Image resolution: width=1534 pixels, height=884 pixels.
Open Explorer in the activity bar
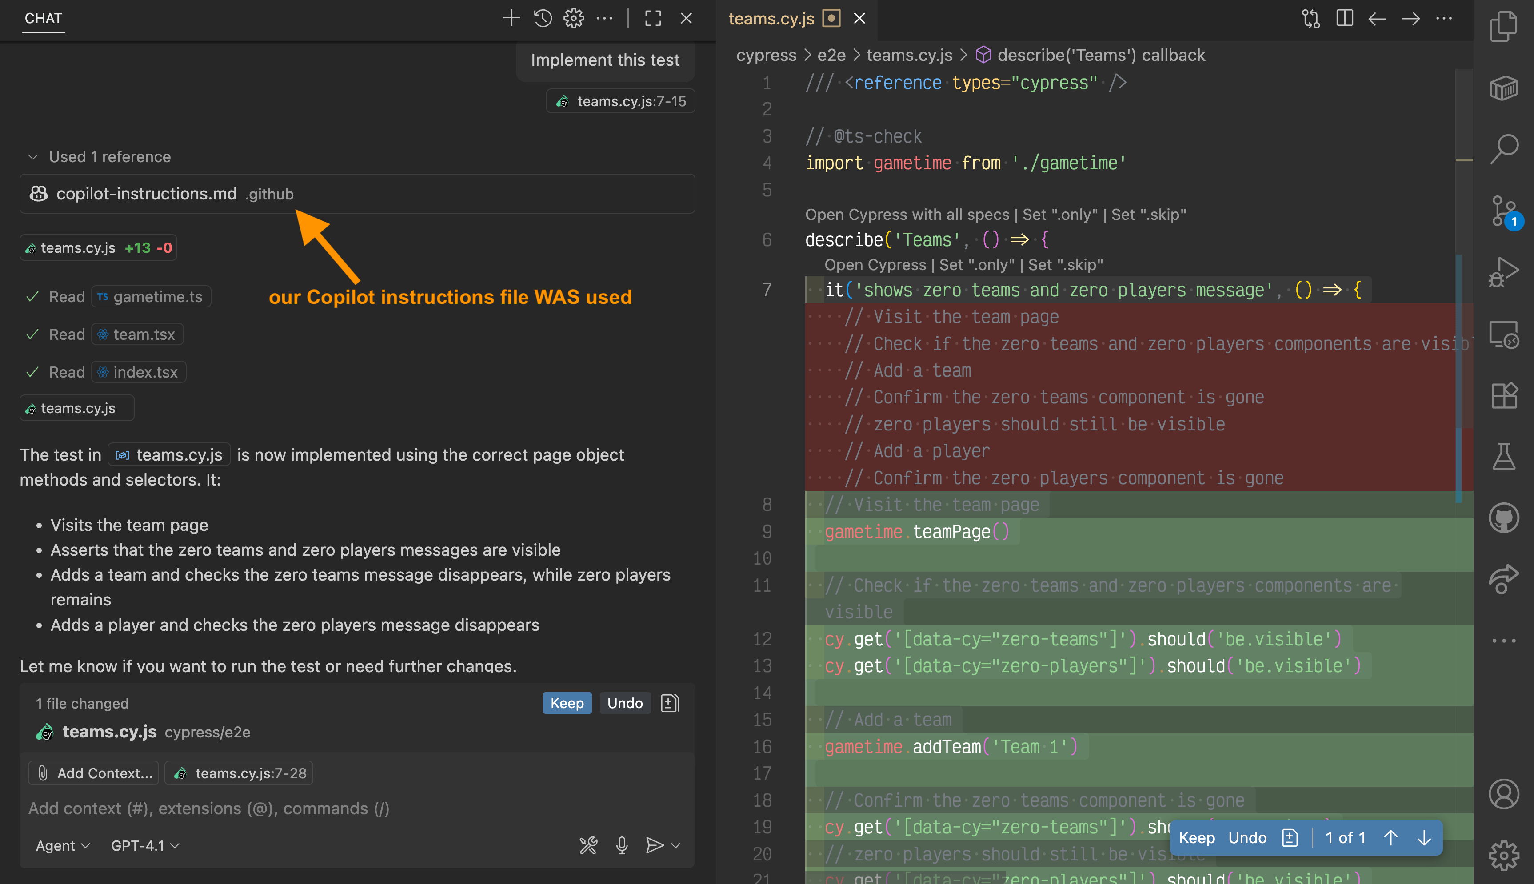pos(1504,27)
